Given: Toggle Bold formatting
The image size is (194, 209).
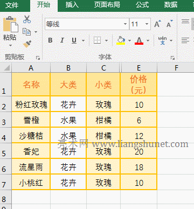Looking at the screenshot, I should 50,40.
